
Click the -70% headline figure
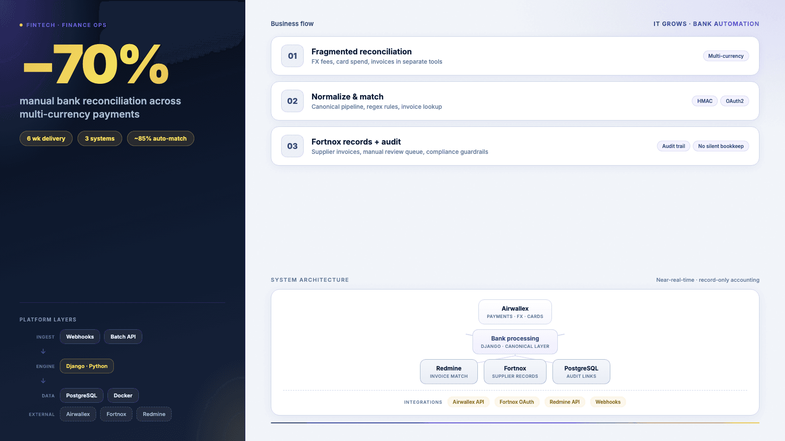(x=96, y=64)
